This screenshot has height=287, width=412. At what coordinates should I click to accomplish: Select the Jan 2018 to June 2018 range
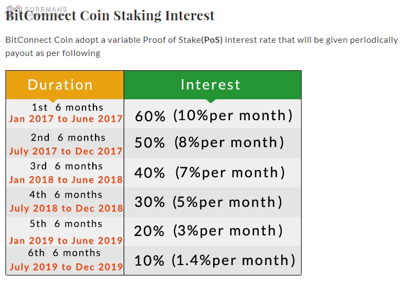pyautogui.click(x=66, y=179)
